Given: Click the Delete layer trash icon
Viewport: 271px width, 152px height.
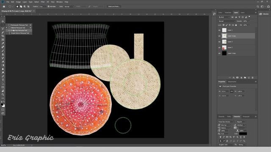Looking at the screenshot, I should [252, 78].
